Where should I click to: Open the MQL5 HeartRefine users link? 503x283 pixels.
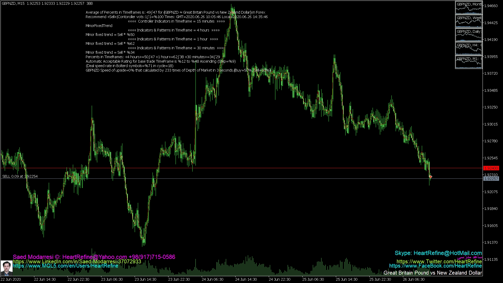click(x=65, y=266)
